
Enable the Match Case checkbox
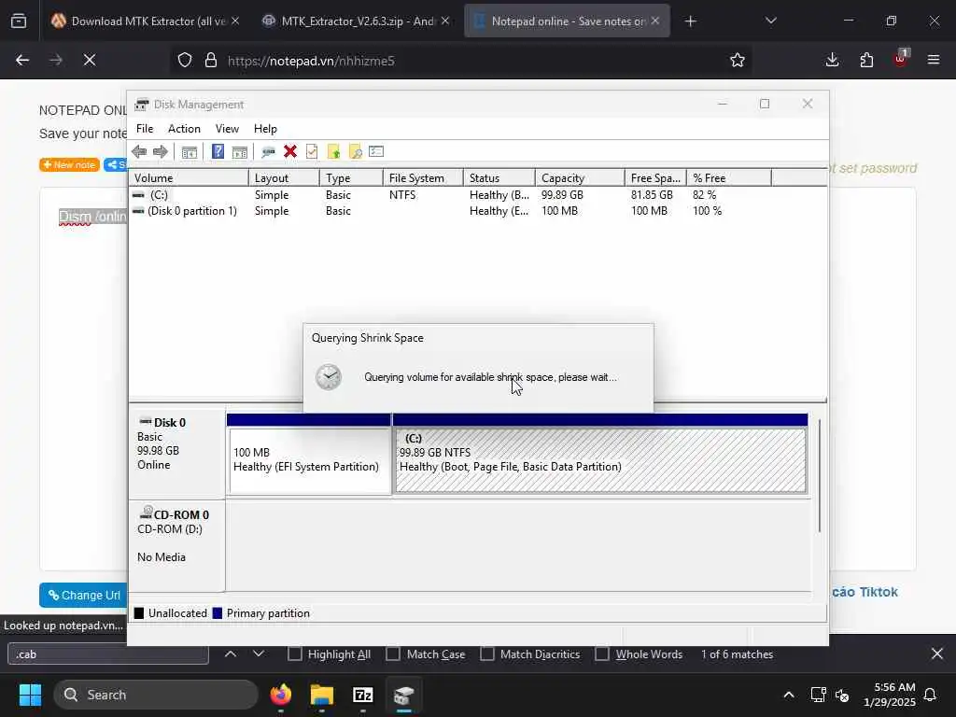point(393,654)
